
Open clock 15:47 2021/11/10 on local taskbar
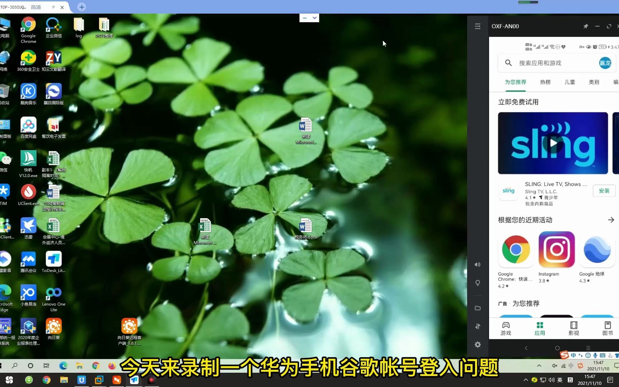[590, 380]
